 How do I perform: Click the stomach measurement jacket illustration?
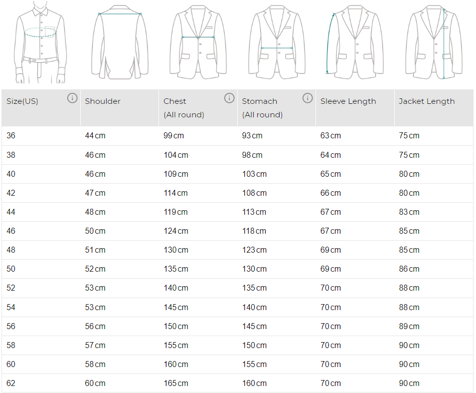tap(277, 42)
